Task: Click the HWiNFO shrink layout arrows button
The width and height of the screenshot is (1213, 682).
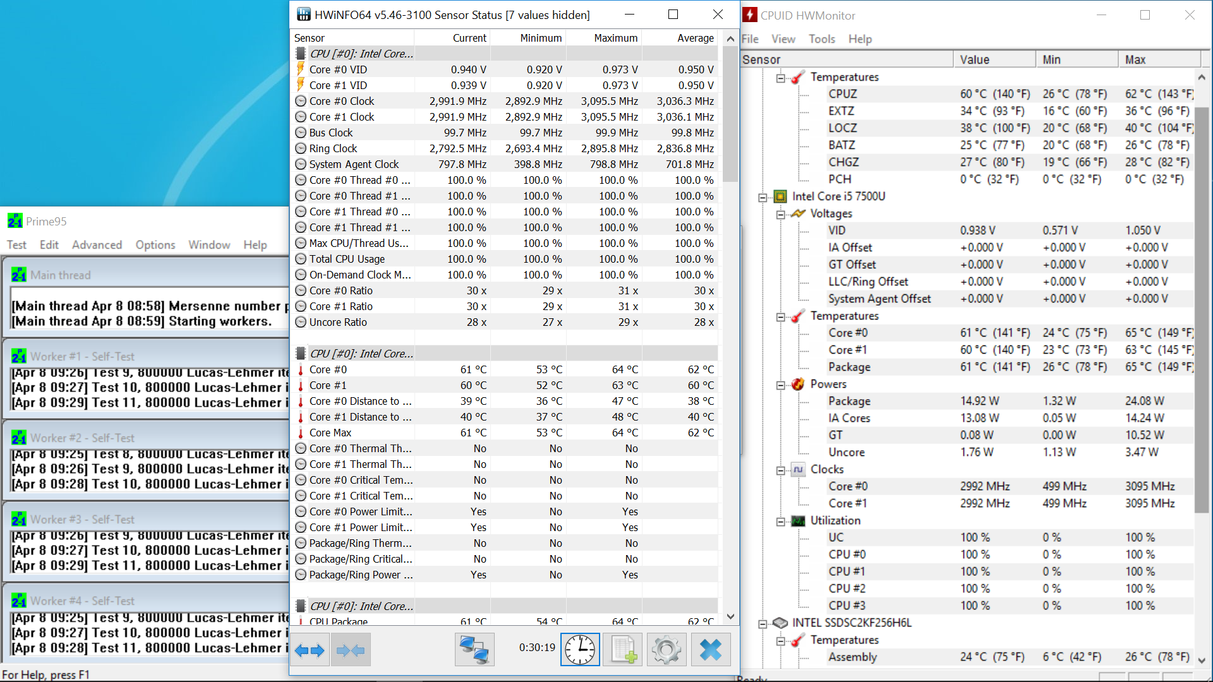Action: click(351, 650)
